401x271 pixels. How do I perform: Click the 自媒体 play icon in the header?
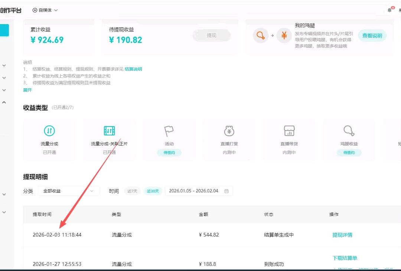coord(35,10)
